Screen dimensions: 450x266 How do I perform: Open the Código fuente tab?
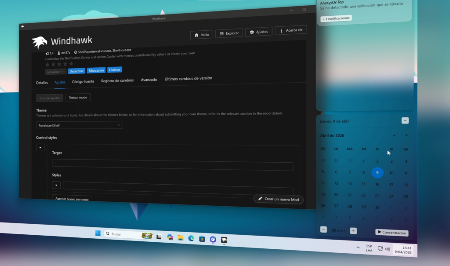[83, 82]
